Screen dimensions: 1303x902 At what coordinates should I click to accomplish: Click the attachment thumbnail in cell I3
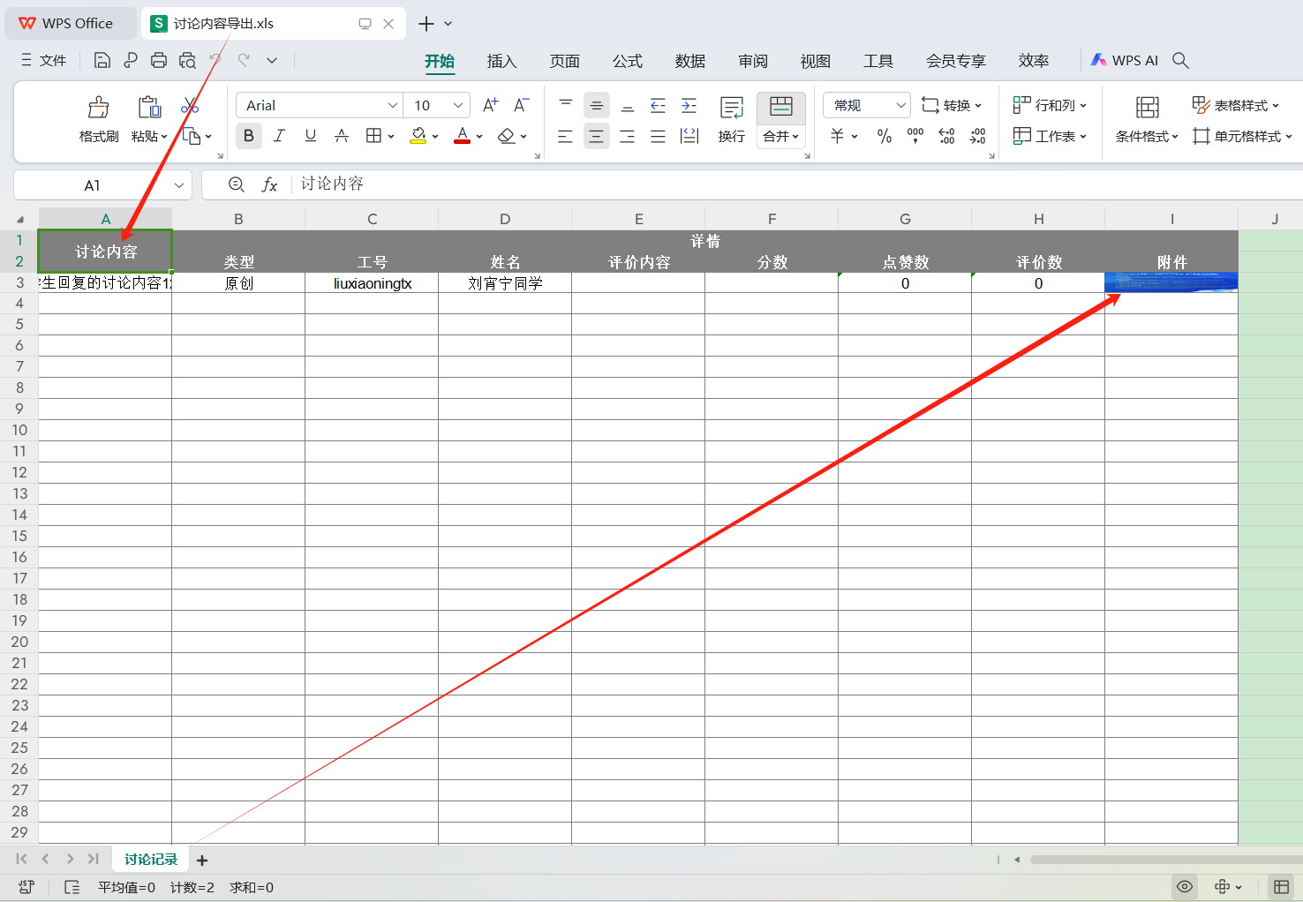(1171, 282)
